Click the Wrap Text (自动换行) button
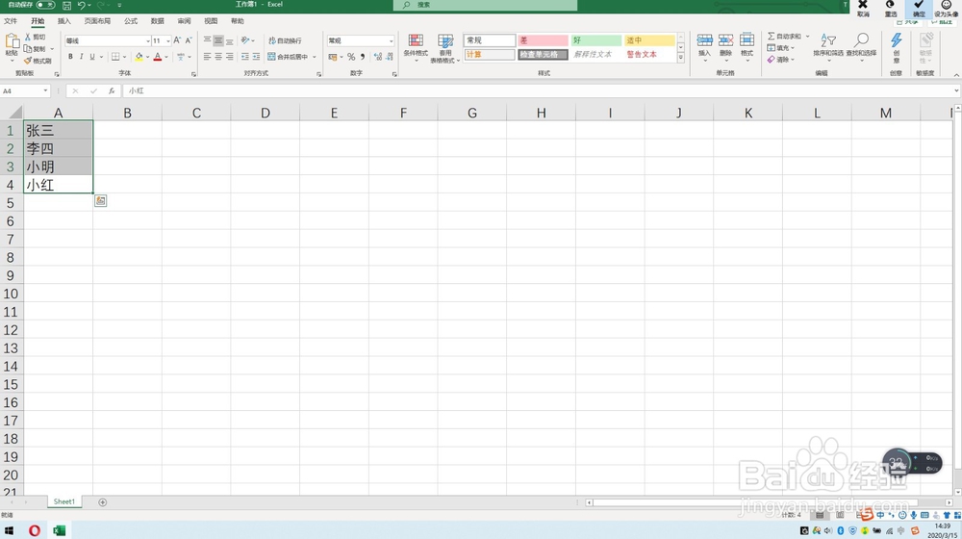Viewport: 962px width, 539px height. [x=286, y=40]
